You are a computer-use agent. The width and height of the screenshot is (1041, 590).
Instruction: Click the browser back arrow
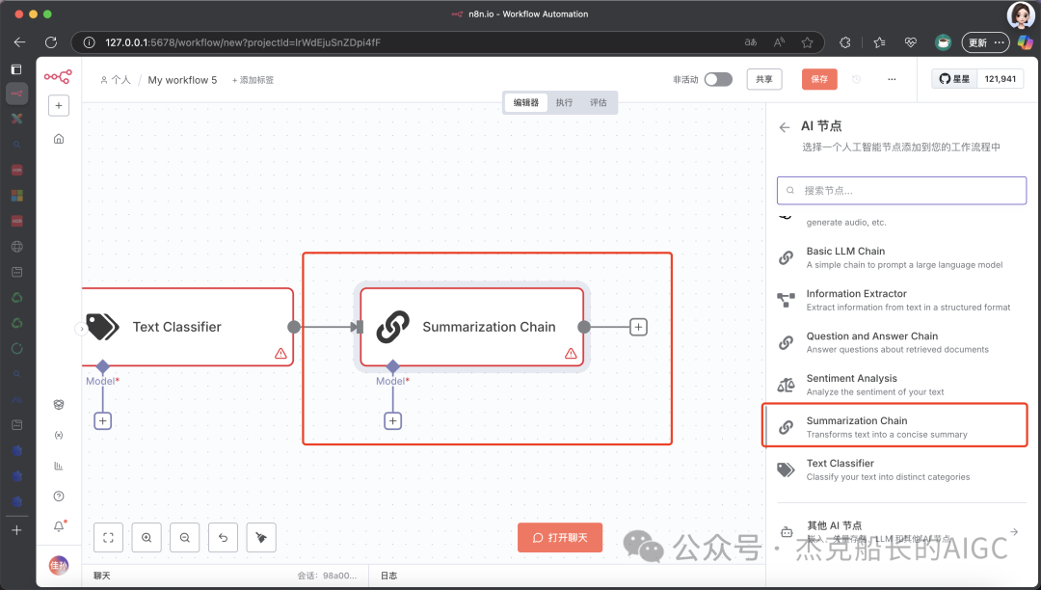click(20, 42)
